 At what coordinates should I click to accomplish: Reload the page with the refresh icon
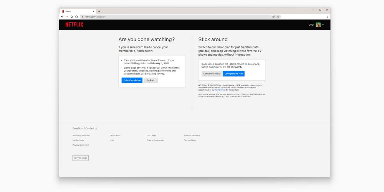point(71,17)
